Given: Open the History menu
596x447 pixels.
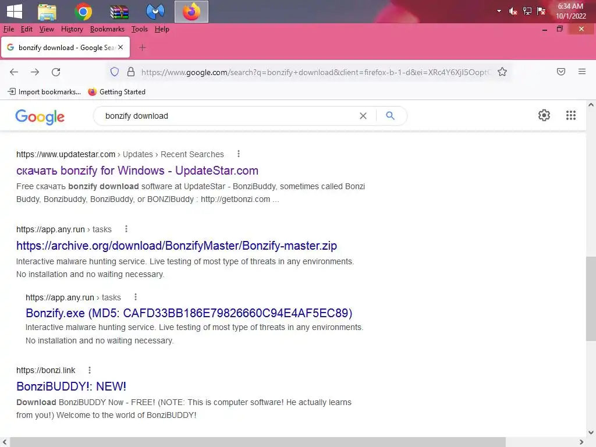Looking at the screenshot, I should pyautogui.click(x=72, y=29).
